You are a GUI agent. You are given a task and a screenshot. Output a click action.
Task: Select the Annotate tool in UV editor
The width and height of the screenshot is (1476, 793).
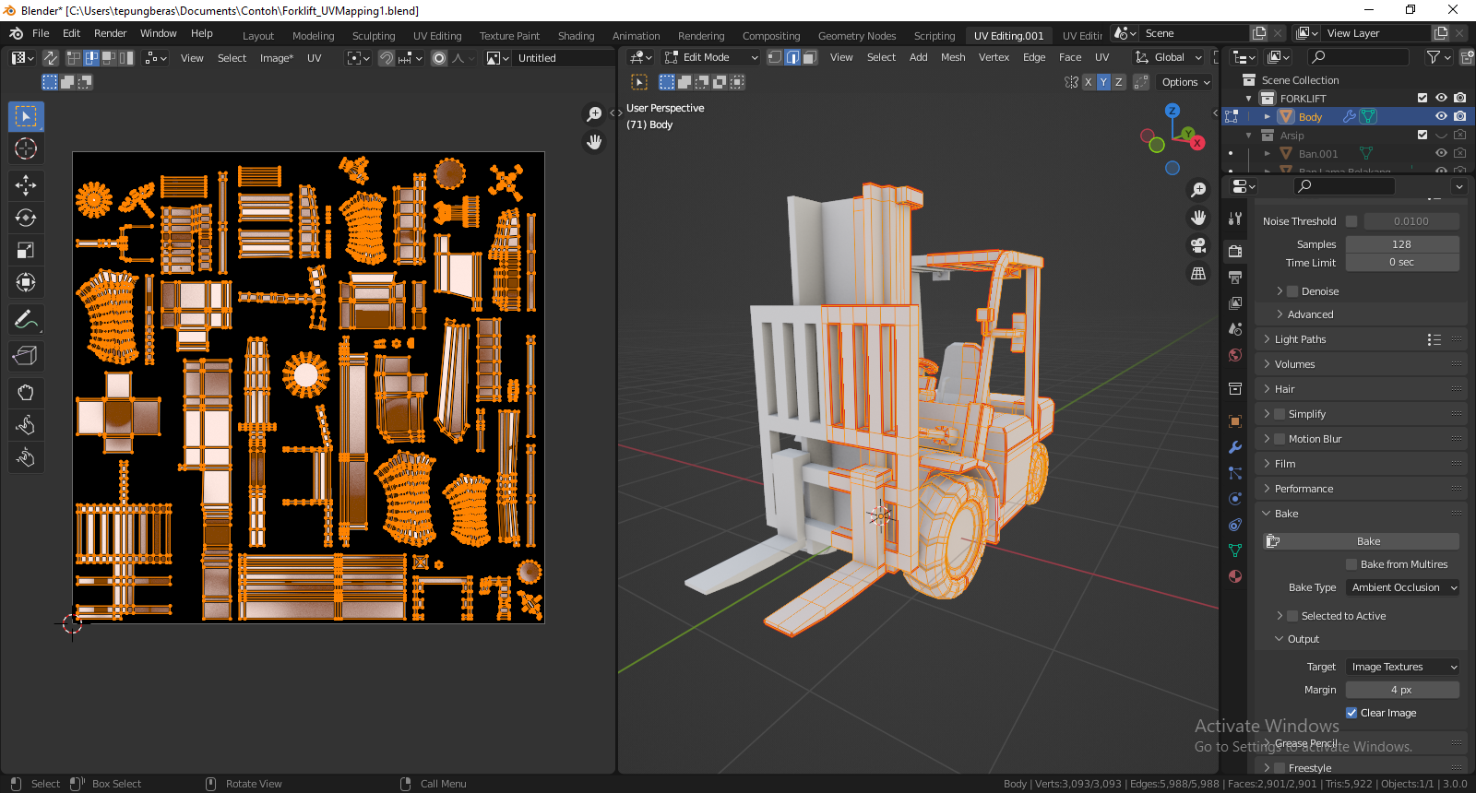click(x=26, y=319)
